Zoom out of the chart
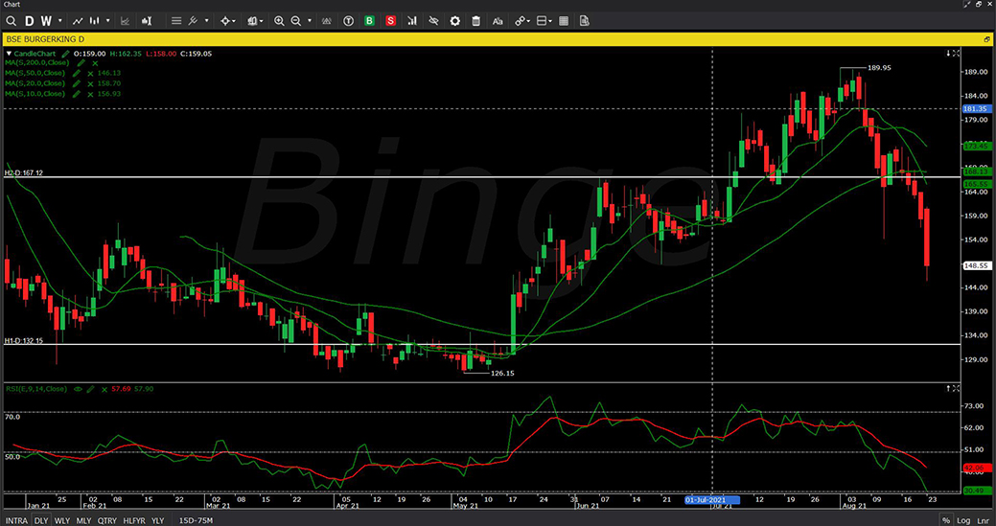The height and width of the screenshot is (526, 996). (x=296, y=21)
